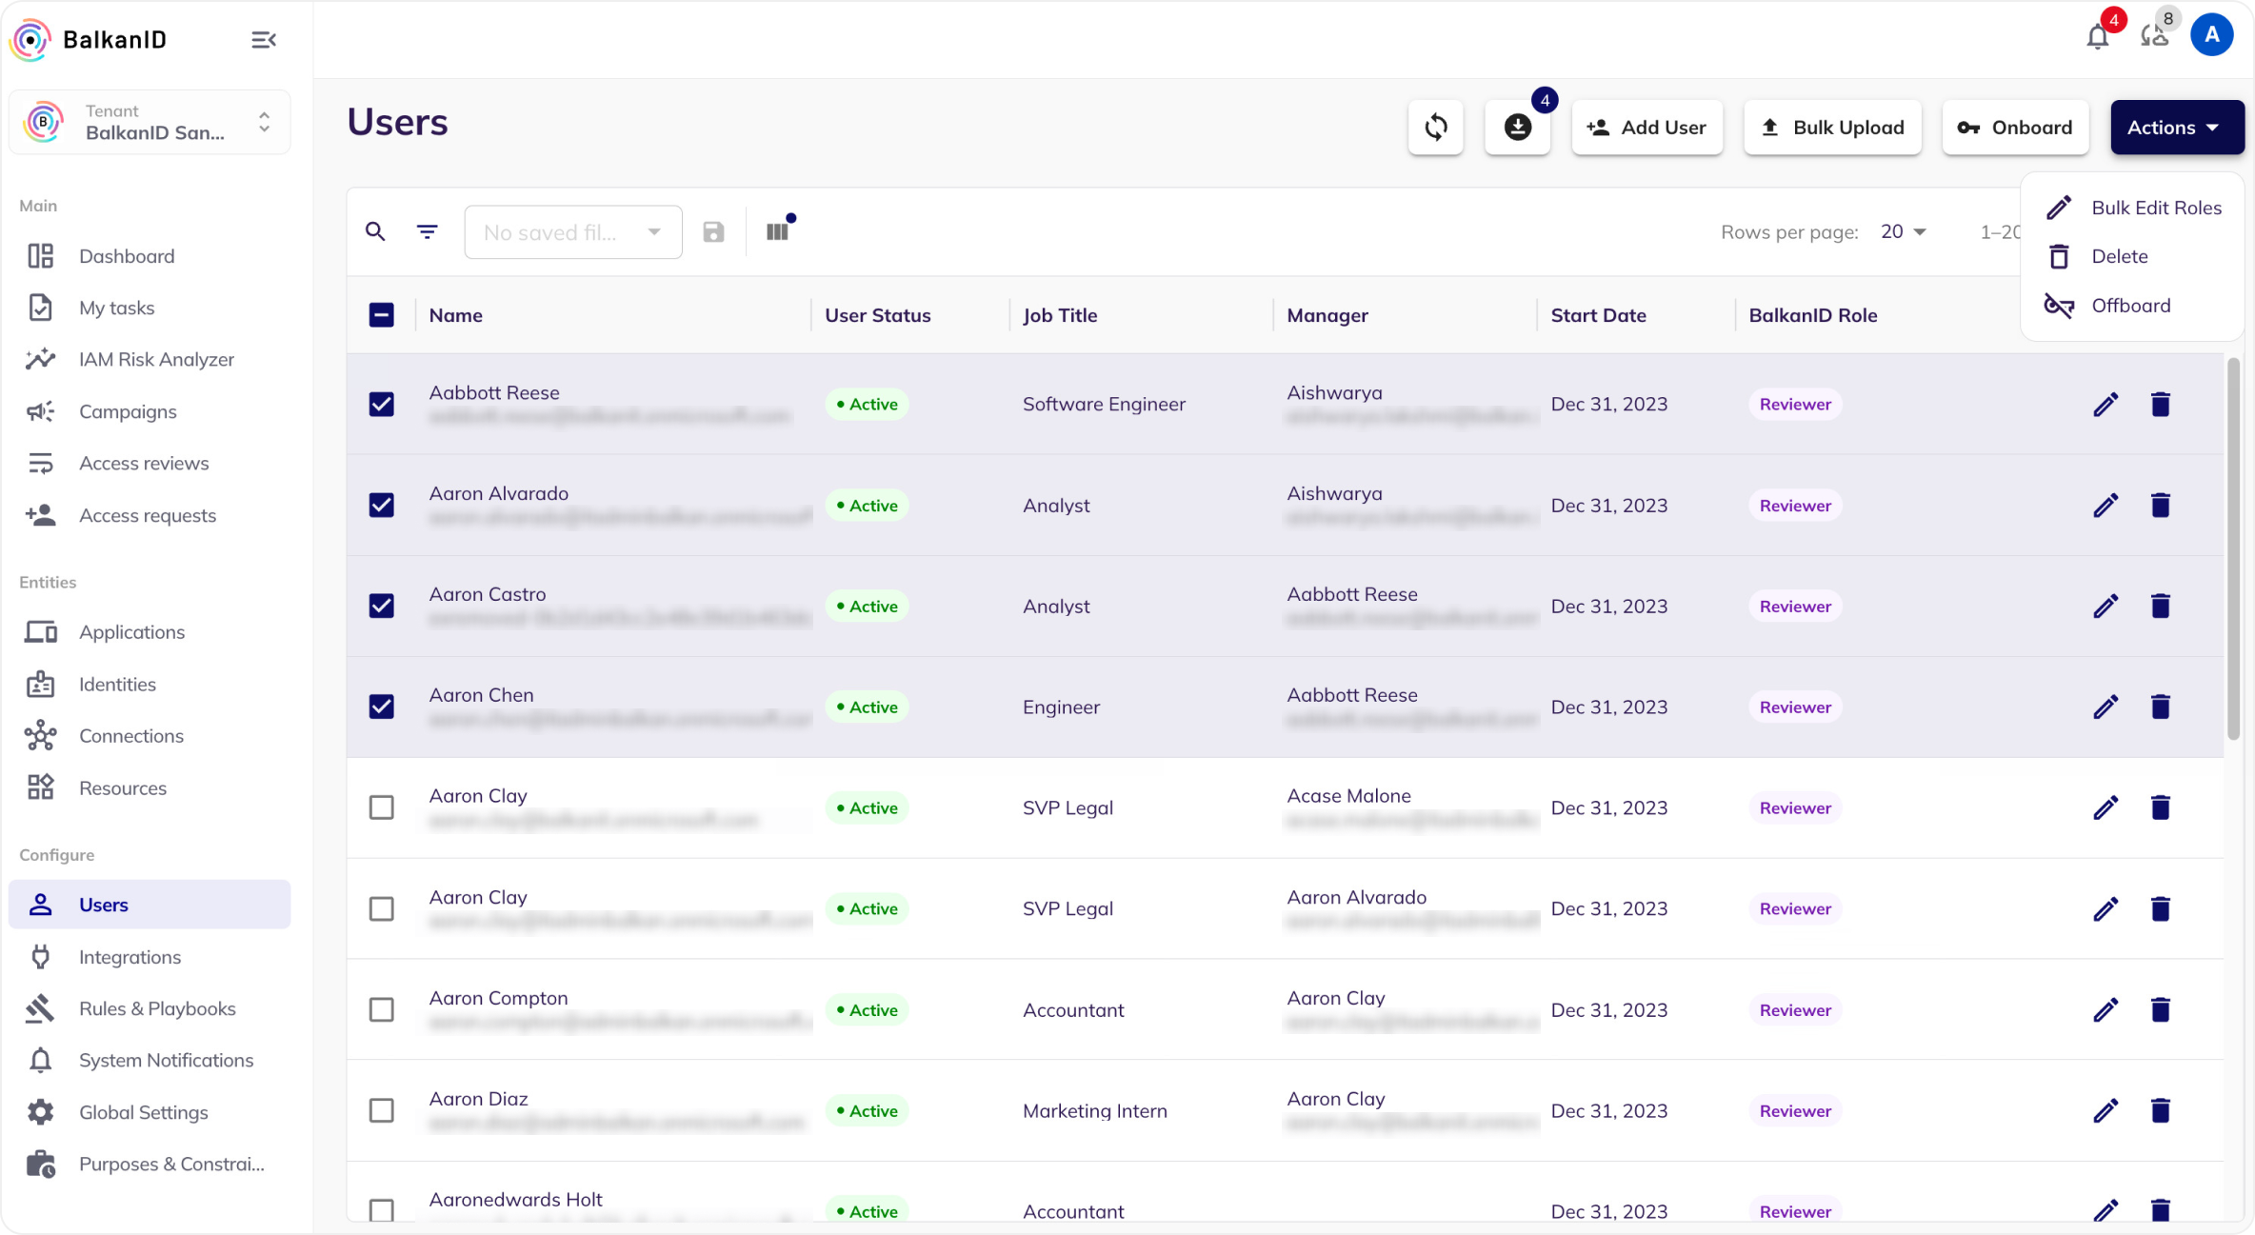The width and height of the screenshot is (2255, 1235).
Task: Select Offboard from the Actions menu
Action: pos(2130,306)
